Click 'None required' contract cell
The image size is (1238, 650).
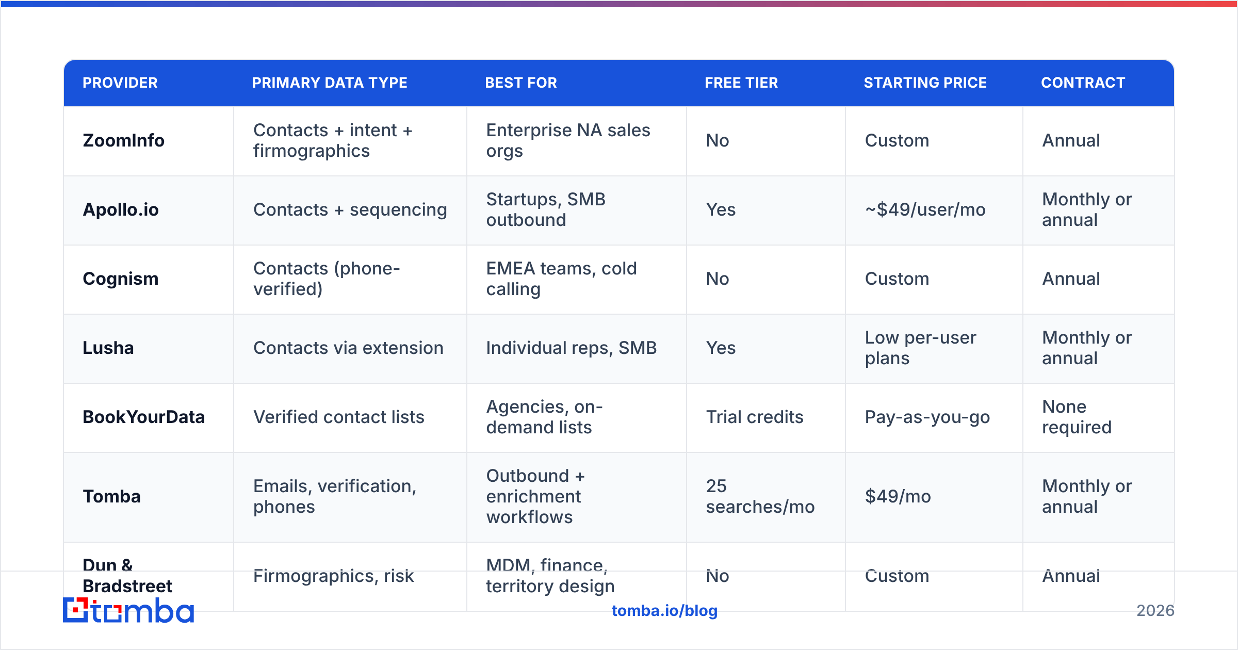(1099, 417)
